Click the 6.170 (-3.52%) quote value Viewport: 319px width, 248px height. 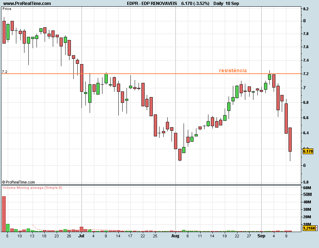195,4
